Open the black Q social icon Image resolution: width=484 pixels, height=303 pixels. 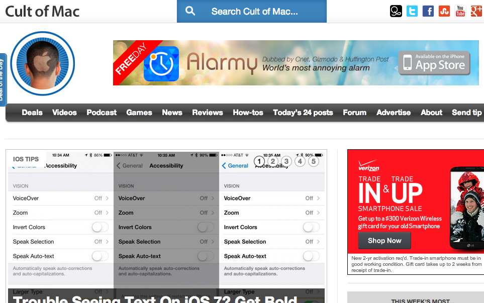(396, 11)
